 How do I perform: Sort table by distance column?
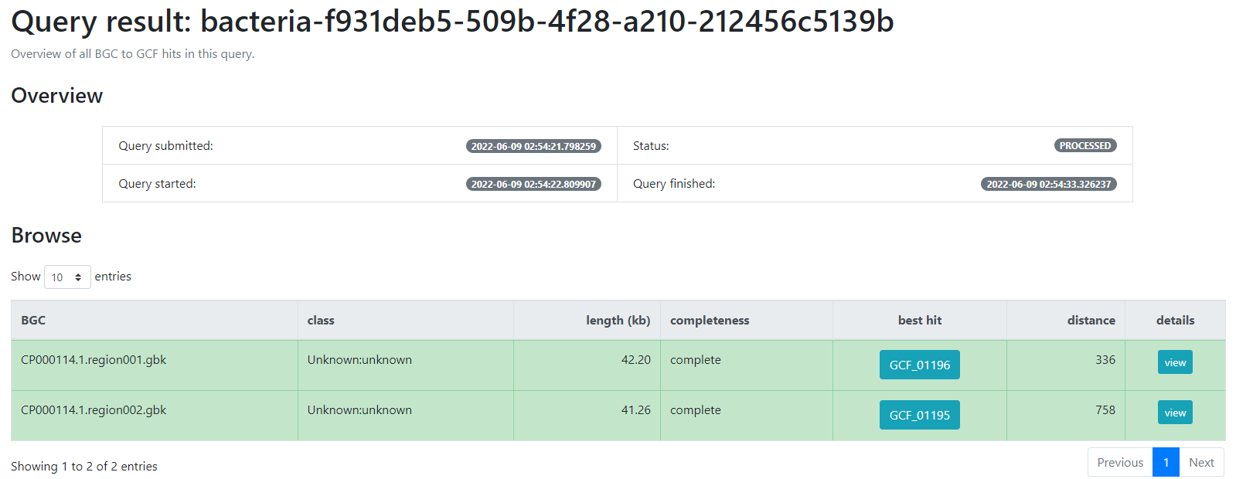point(1091,320)
